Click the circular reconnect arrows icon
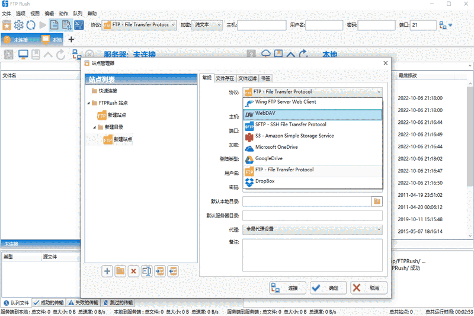The width and height of the screenshot is (474, 316). [x=31, y=25]
